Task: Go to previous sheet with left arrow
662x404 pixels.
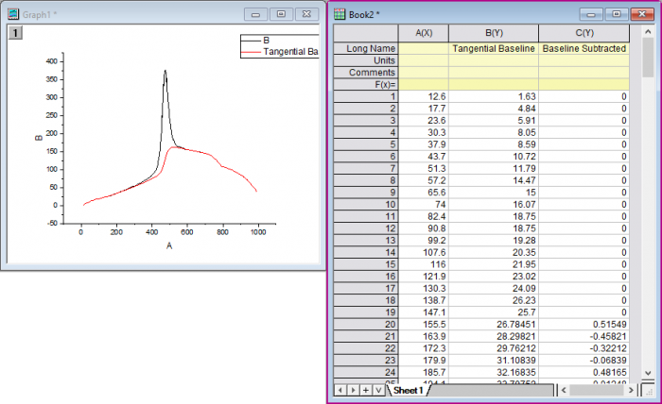Action: pos(341,389)
